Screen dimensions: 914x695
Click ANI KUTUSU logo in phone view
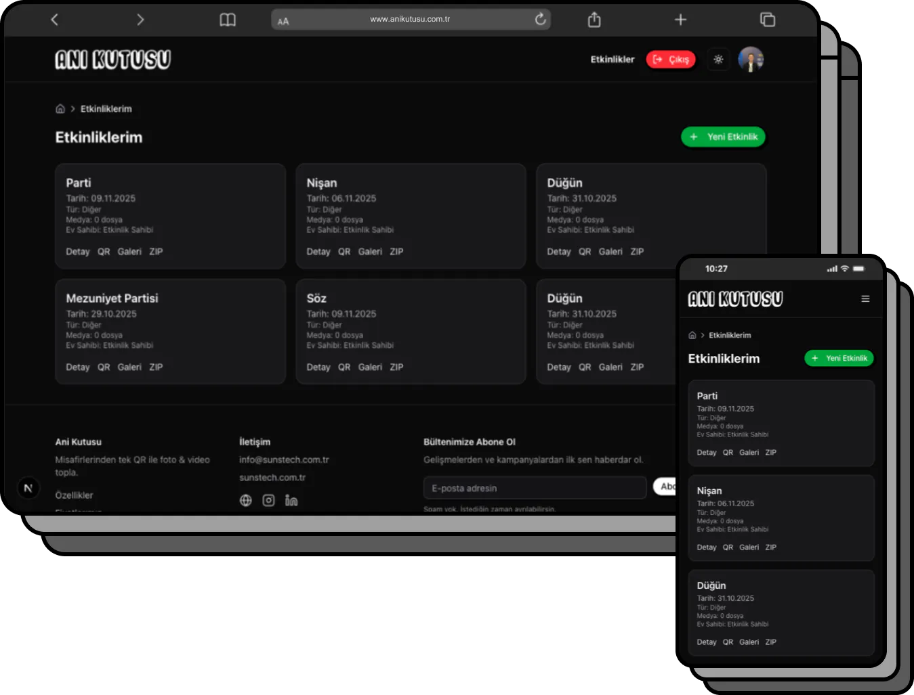[736, 298]
